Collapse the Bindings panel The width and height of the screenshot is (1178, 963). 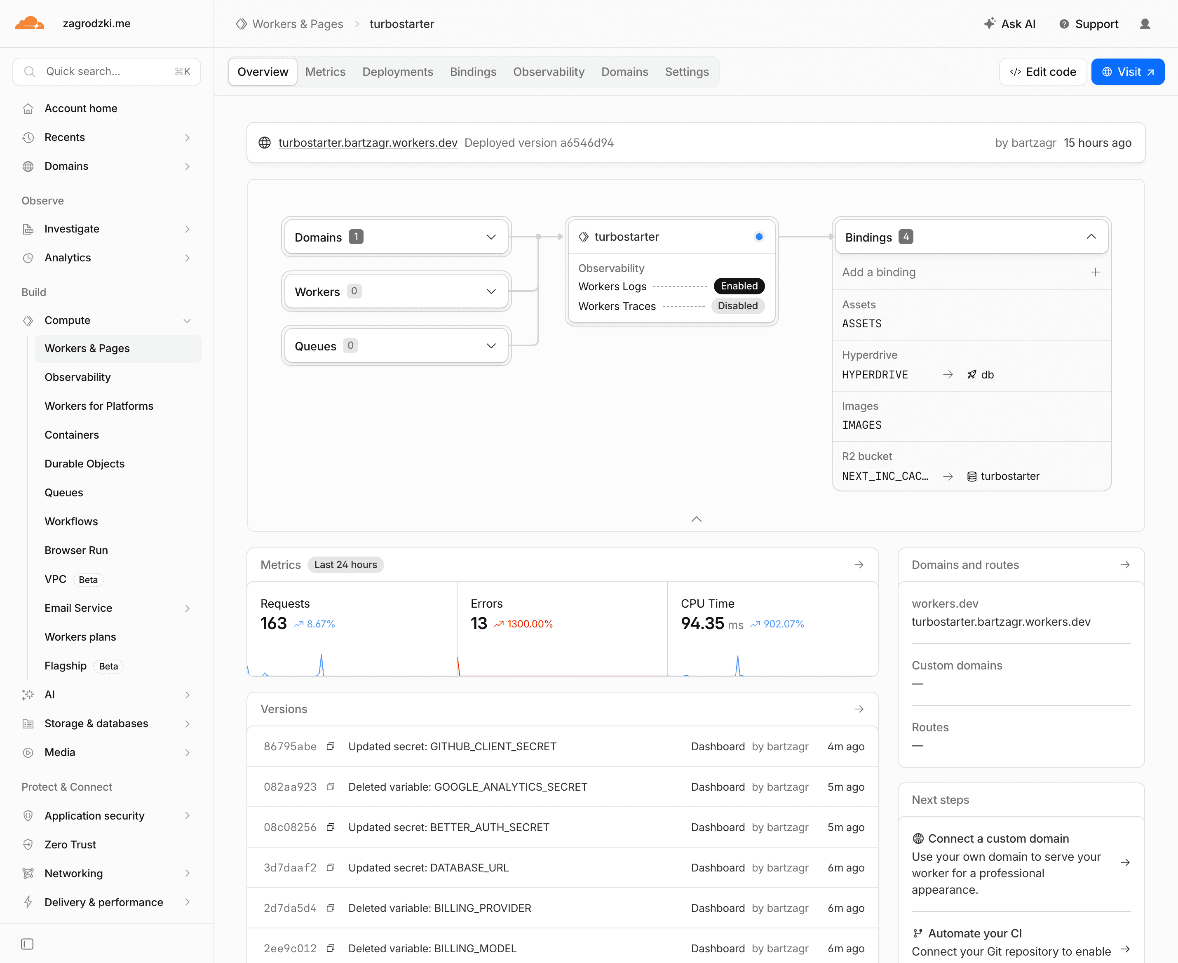click(1091, 237)
